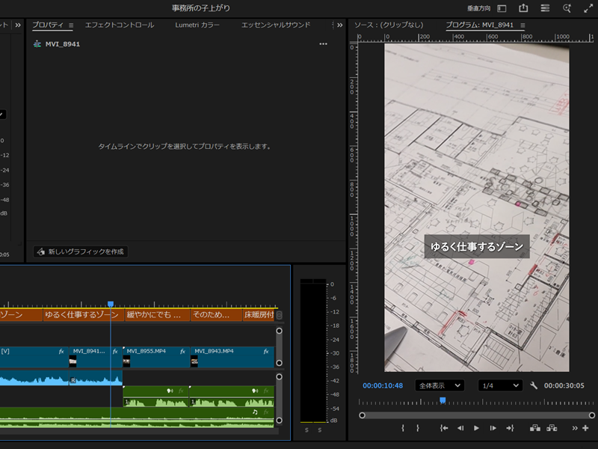Click the Quick Export share icon

523,8
